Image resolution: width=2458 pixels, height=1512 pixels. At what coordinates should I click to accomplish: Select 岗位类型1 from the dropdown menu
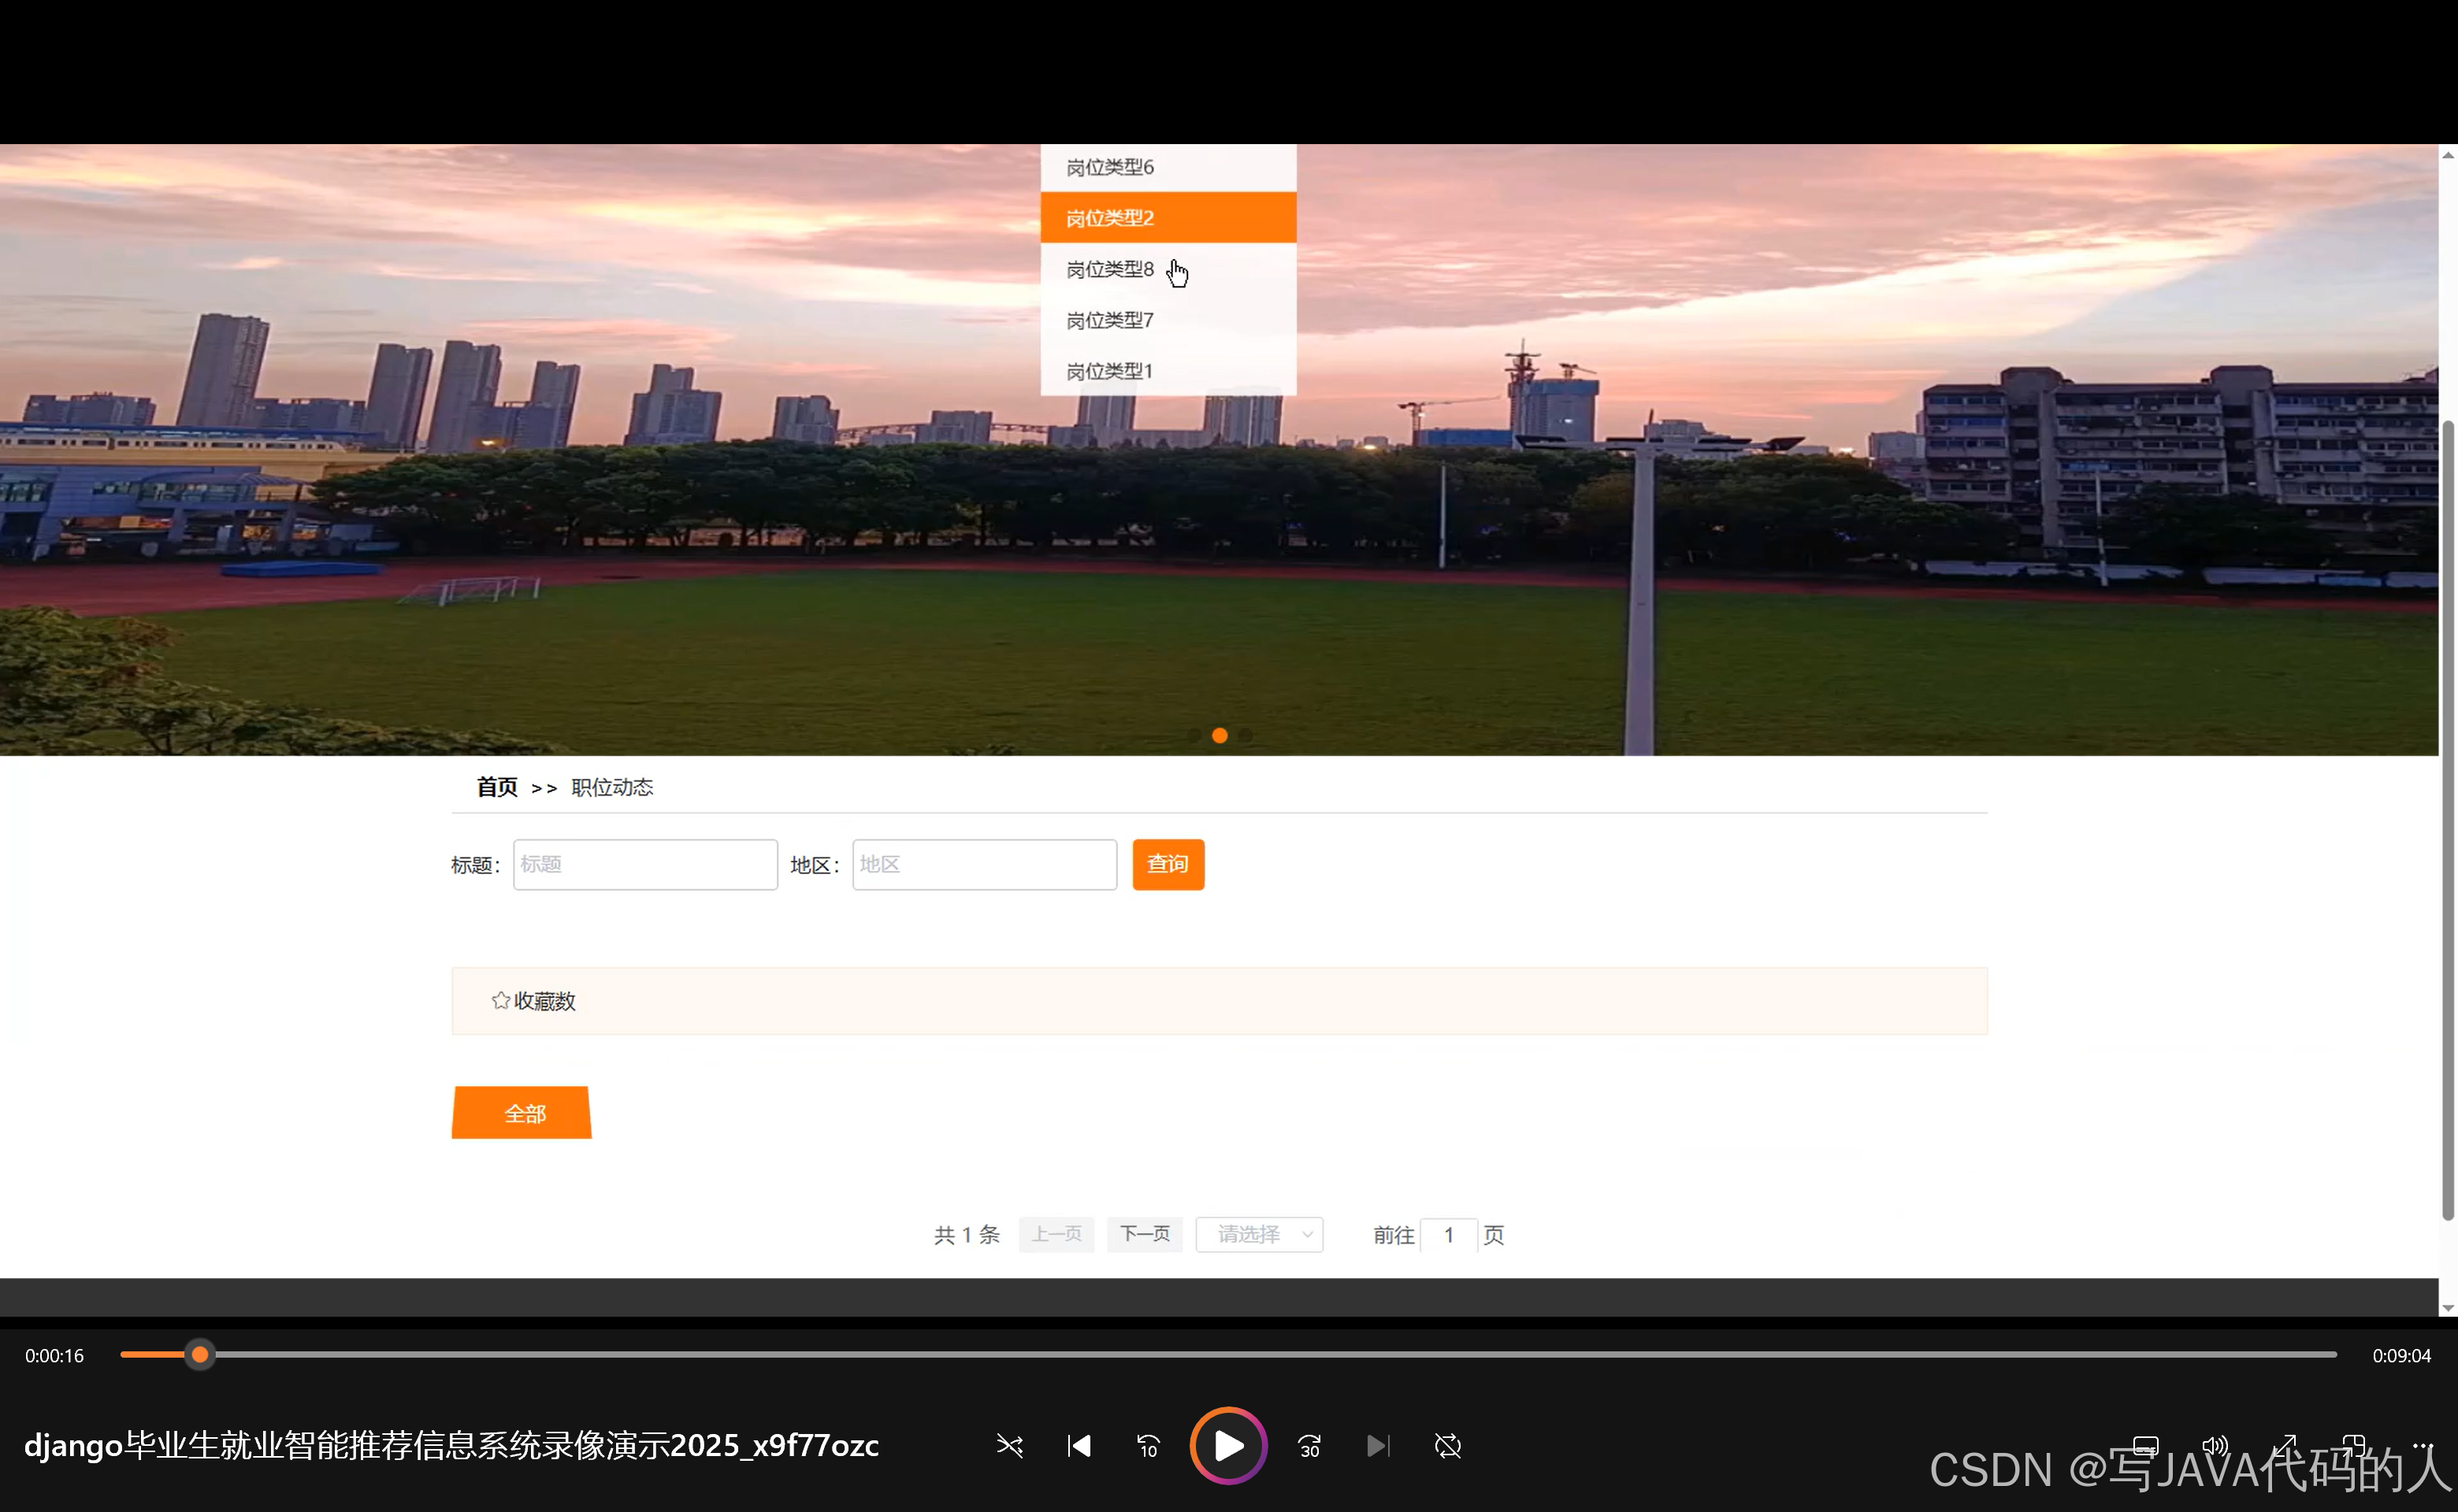tap(1168, 371)
